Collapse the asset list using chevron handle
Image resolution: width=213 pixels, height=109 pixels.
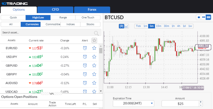[x=52, y=94]
